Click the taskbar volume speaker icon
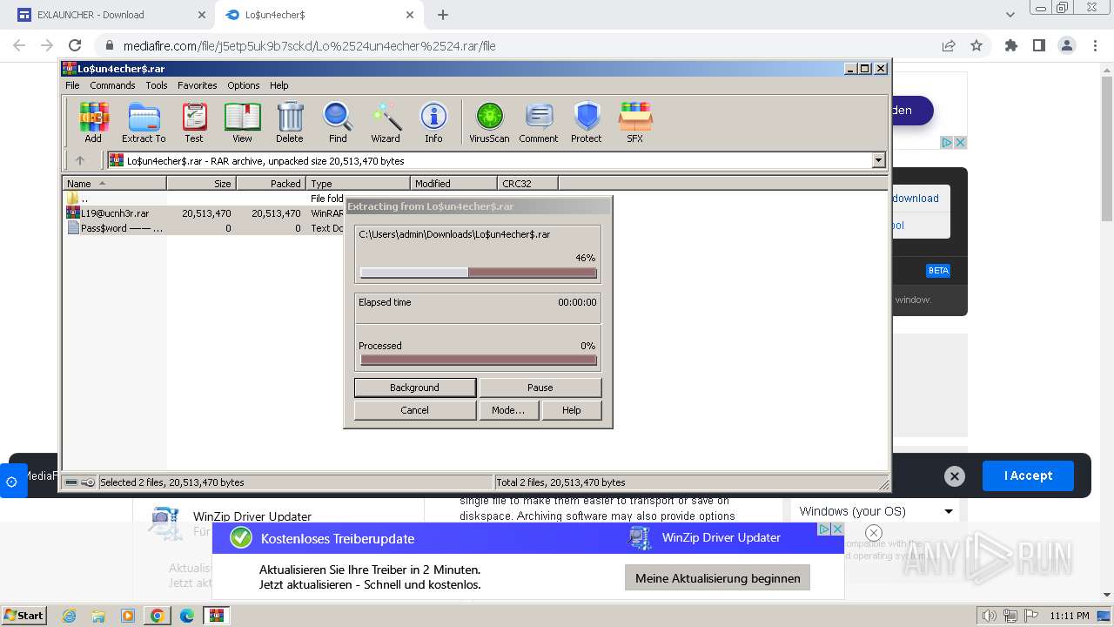Image resolution: width=1114 pixels, height=627 pixels. (x=990, y=616)
